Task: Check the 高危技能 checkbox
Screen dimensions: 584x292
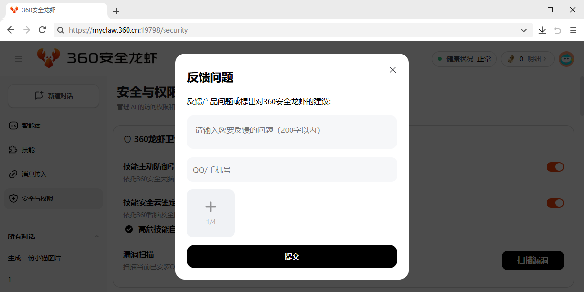Action: pyautogui.click(x=129, y=229)
